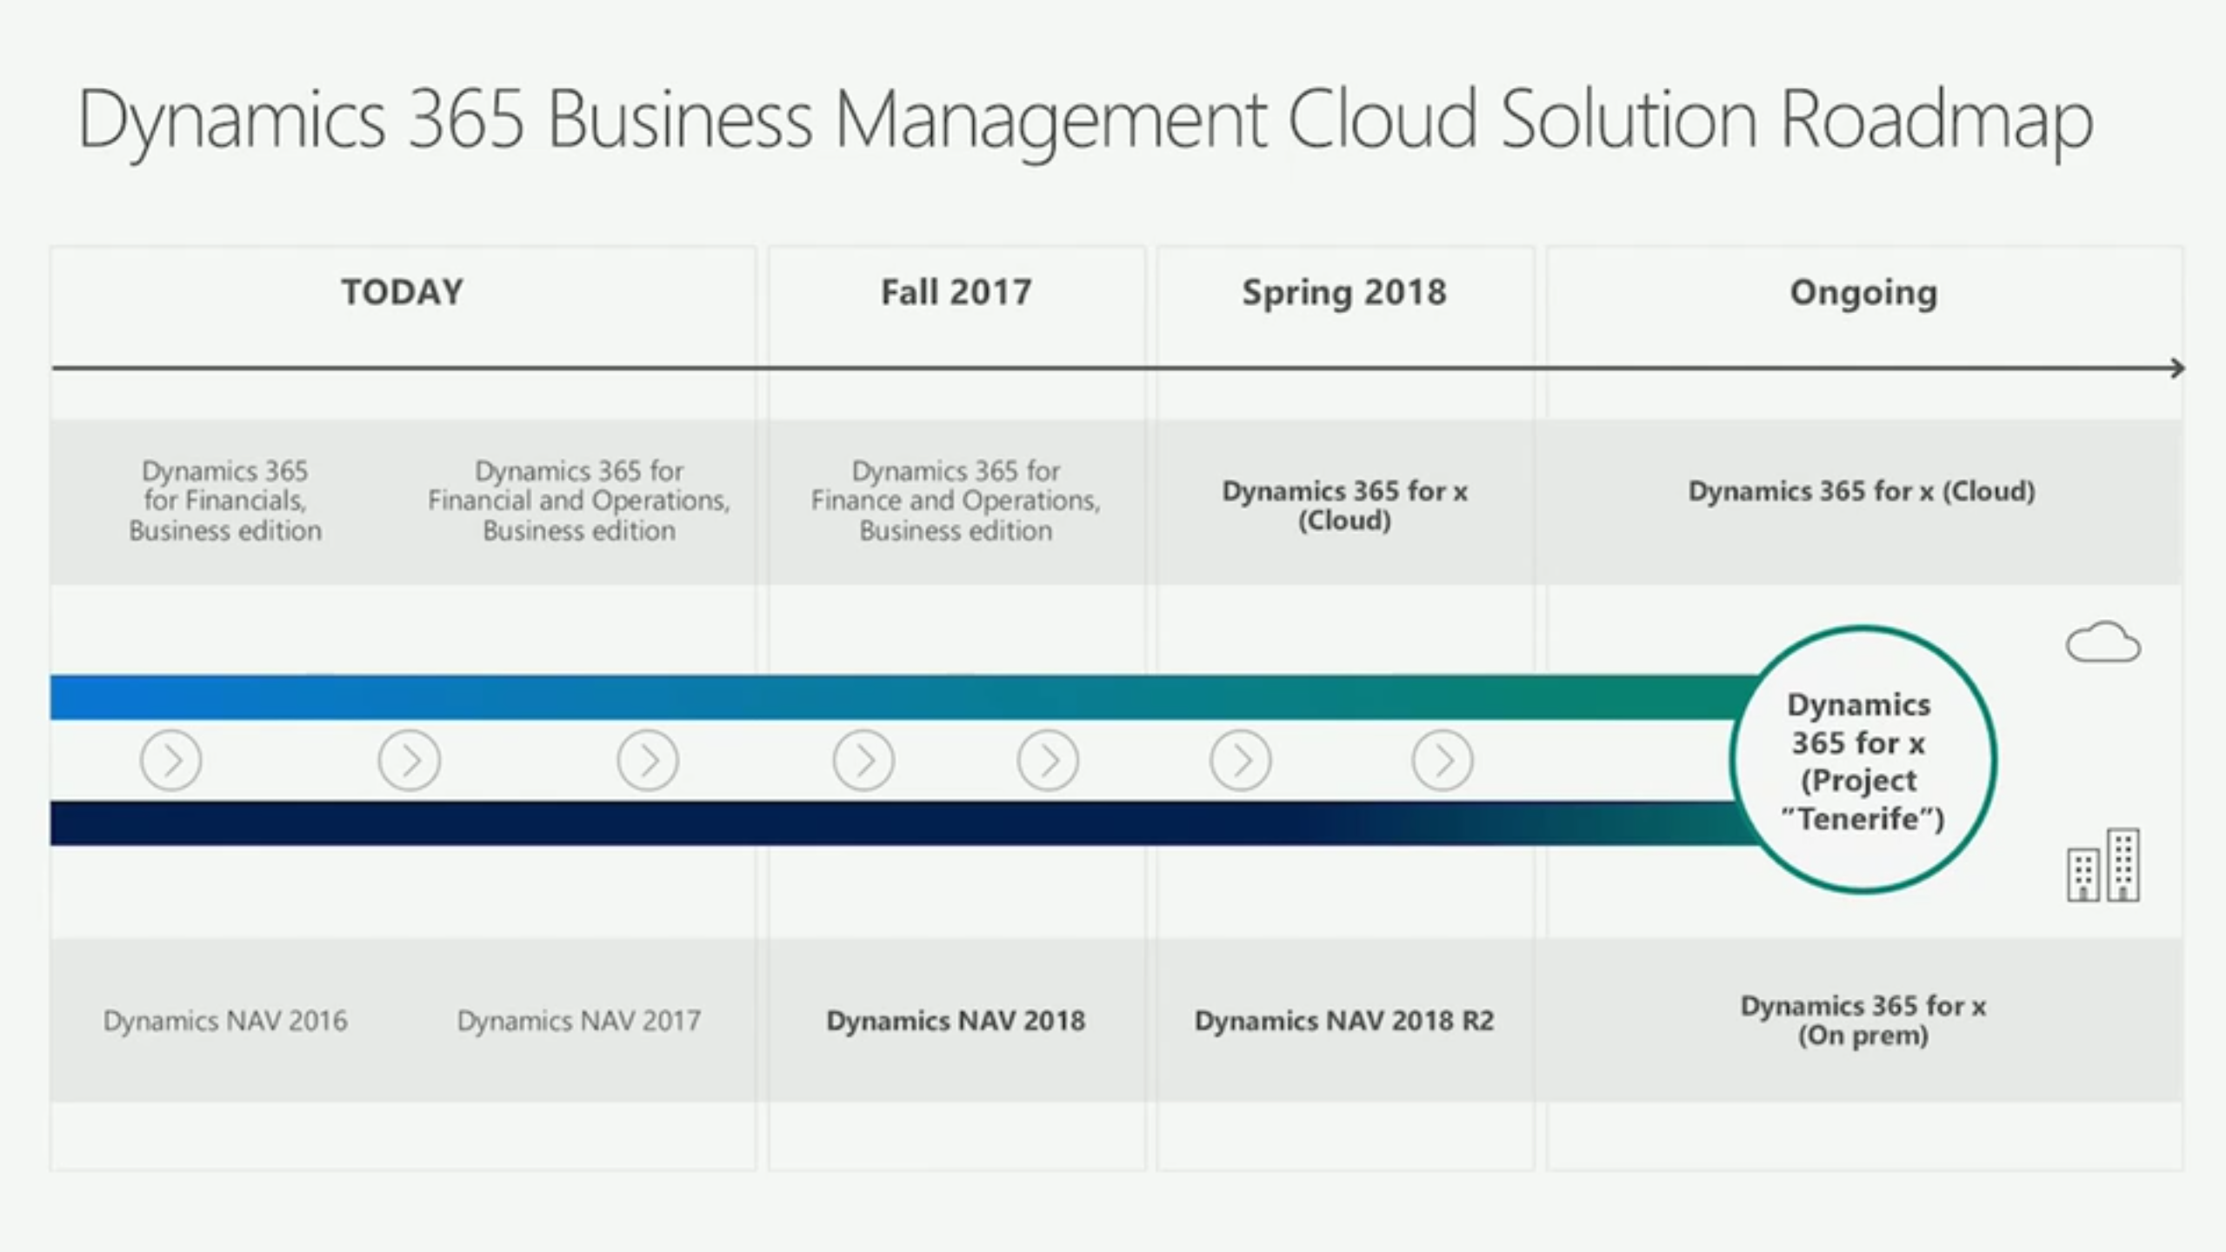Click the cloud icon beside the circle
The height and width of the screenshot is (1252, 2226).
click(x=2103, y=643)
